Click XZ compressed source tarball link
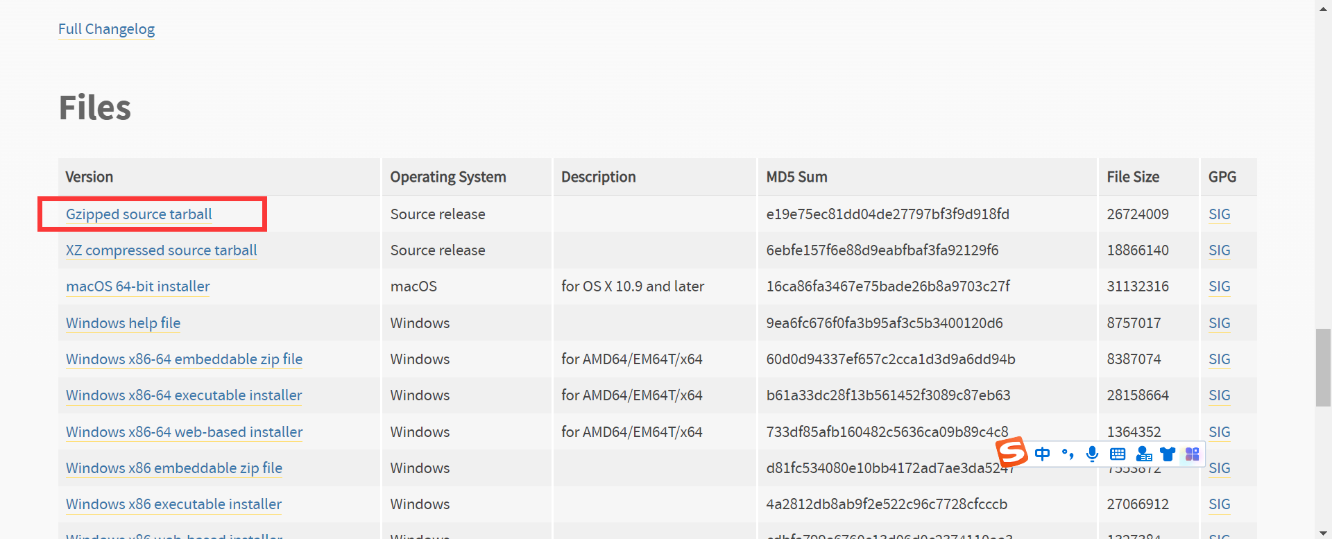The image size is (1332, 539). (161, 250)
